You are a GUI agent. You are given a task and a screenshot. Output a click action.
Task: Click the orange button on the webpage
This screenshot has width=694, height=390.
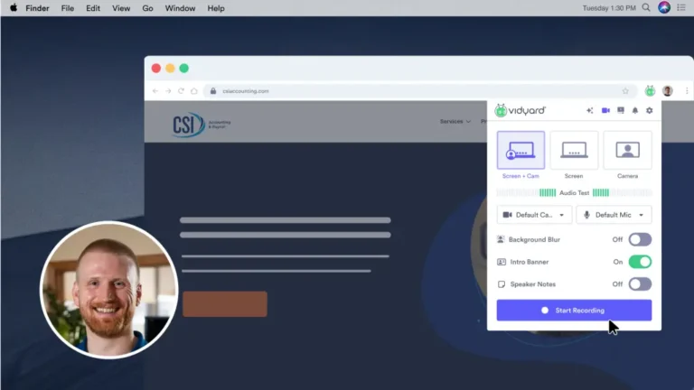(x=225, y=303)
